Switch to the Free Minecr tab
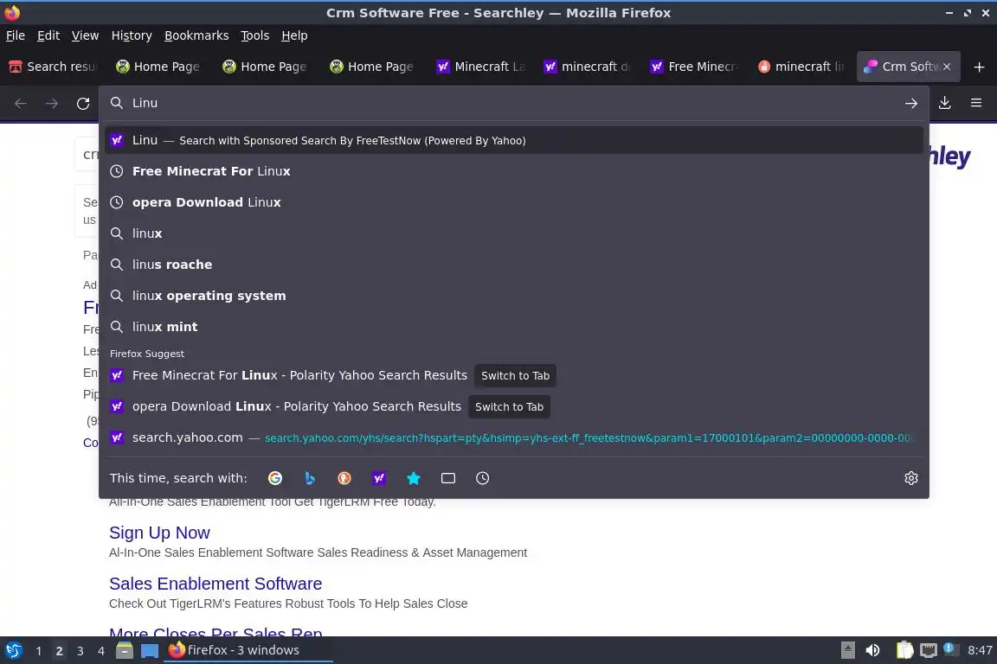Screen dimensions: 997x664 click(696, 67)
